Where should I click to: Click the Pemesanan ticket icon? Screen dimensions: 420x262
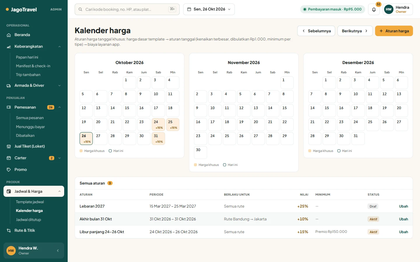pos(9,107)
